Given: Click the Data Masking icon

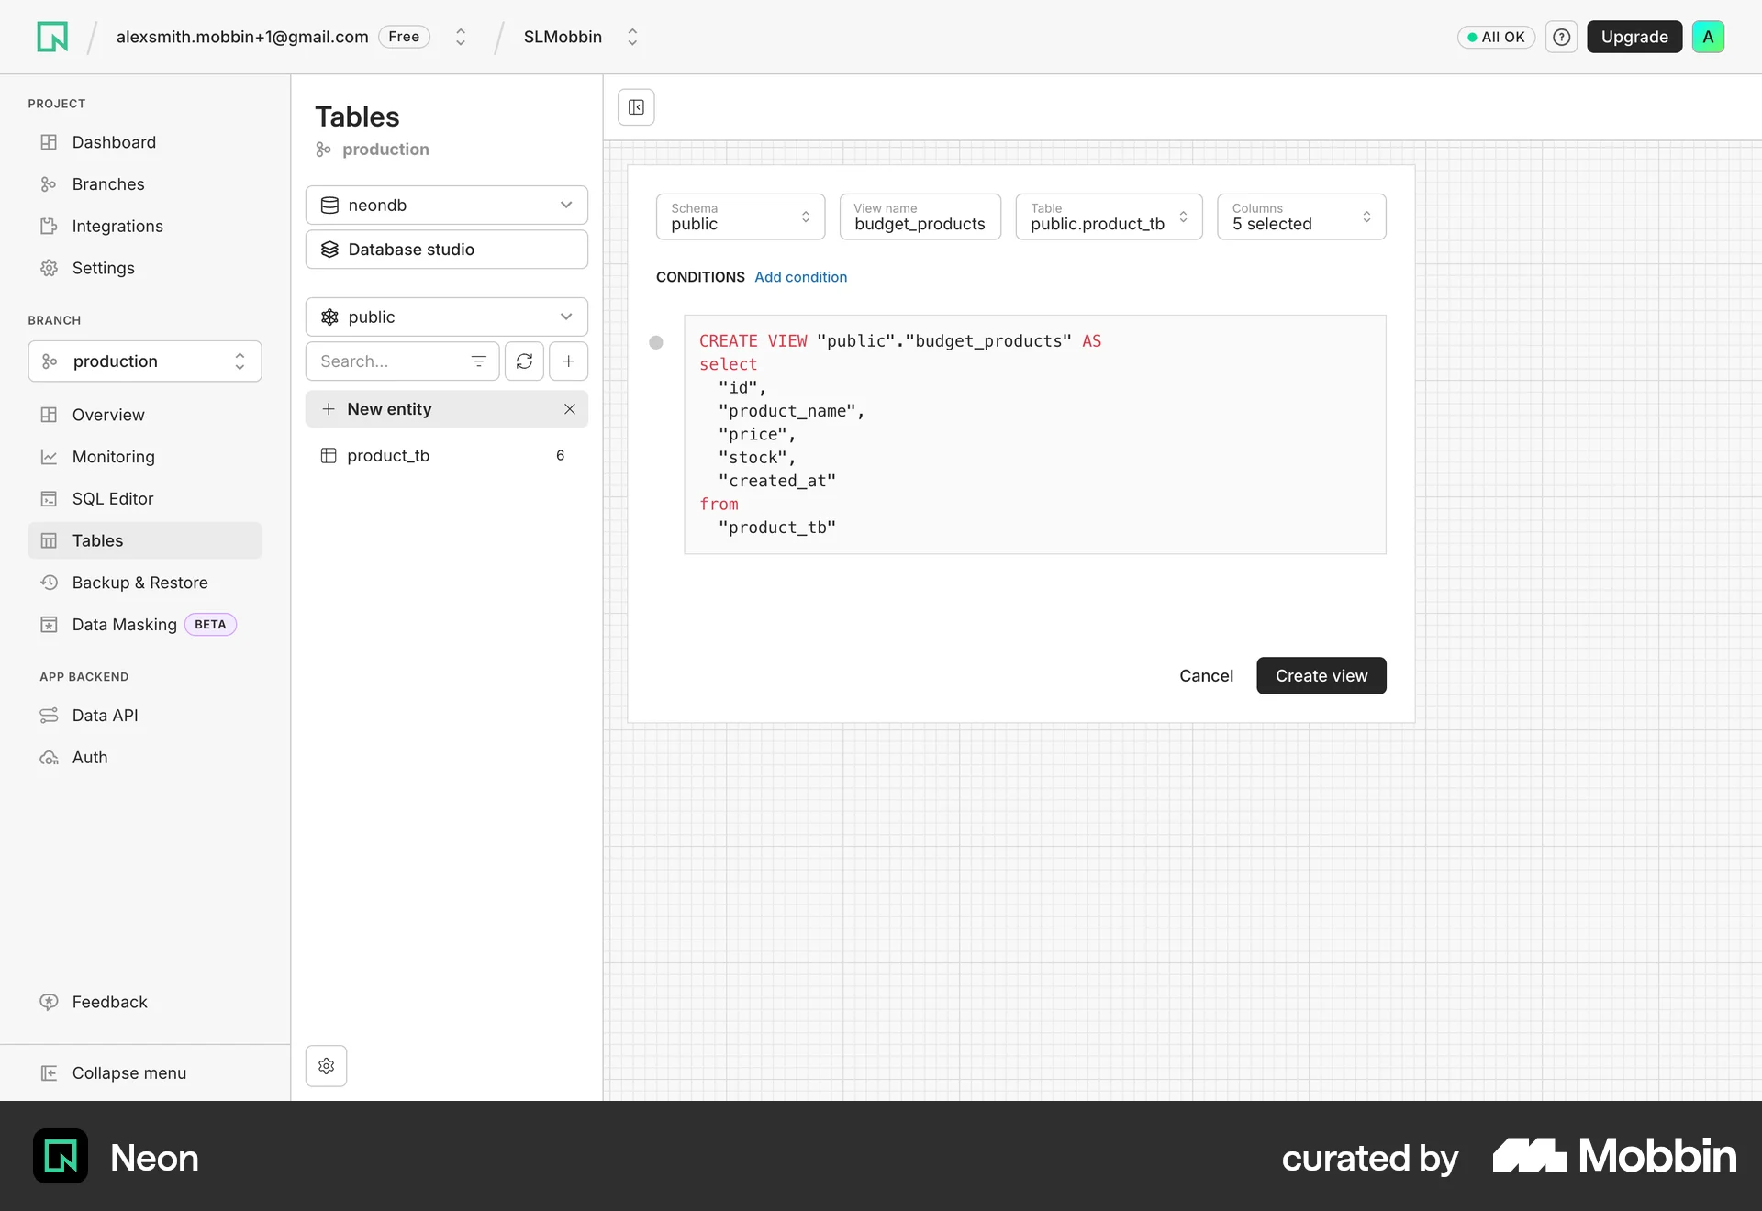Looking at the screenshot, I should point(49,625).
